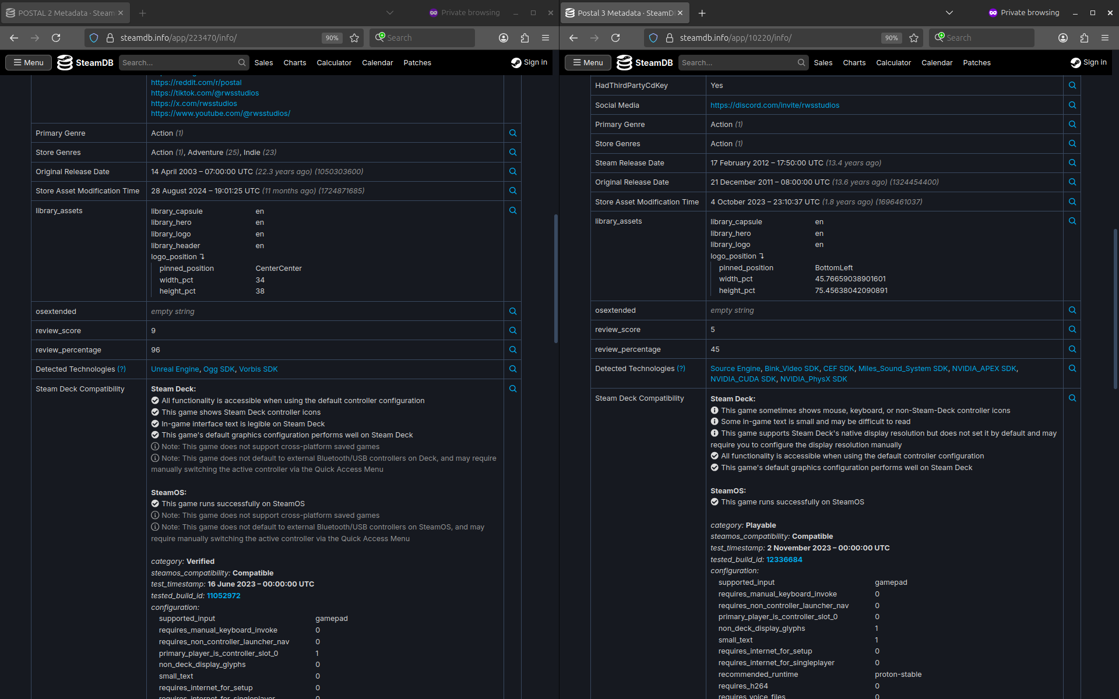Open Calculator in left SteamDB nav

pos(334,63)
